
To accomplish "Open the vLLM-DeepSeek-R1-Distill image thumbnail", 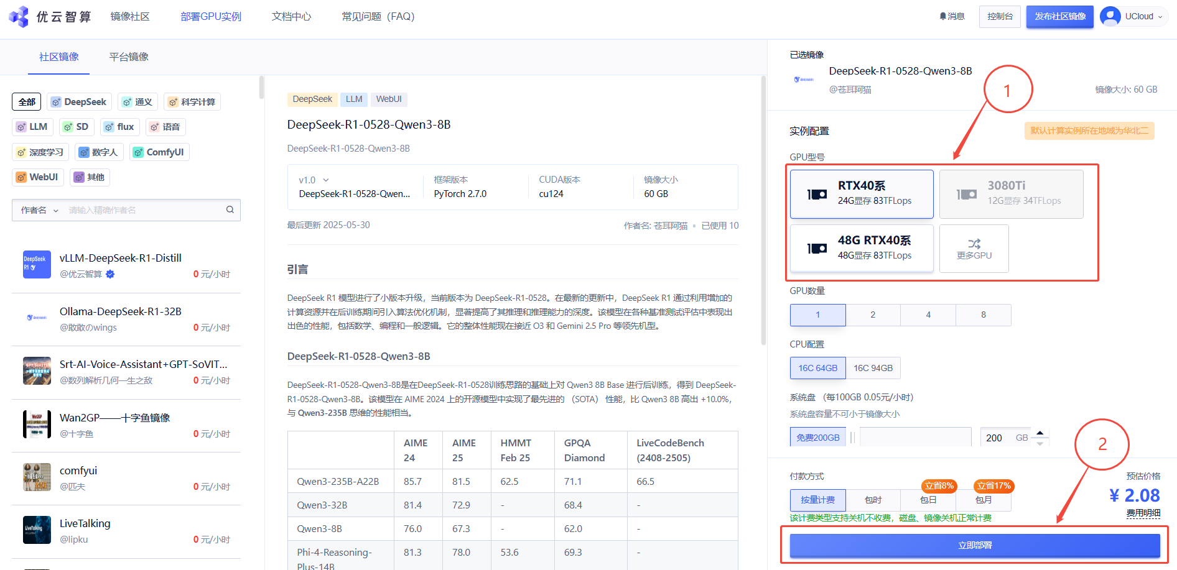I will point(37,265).
